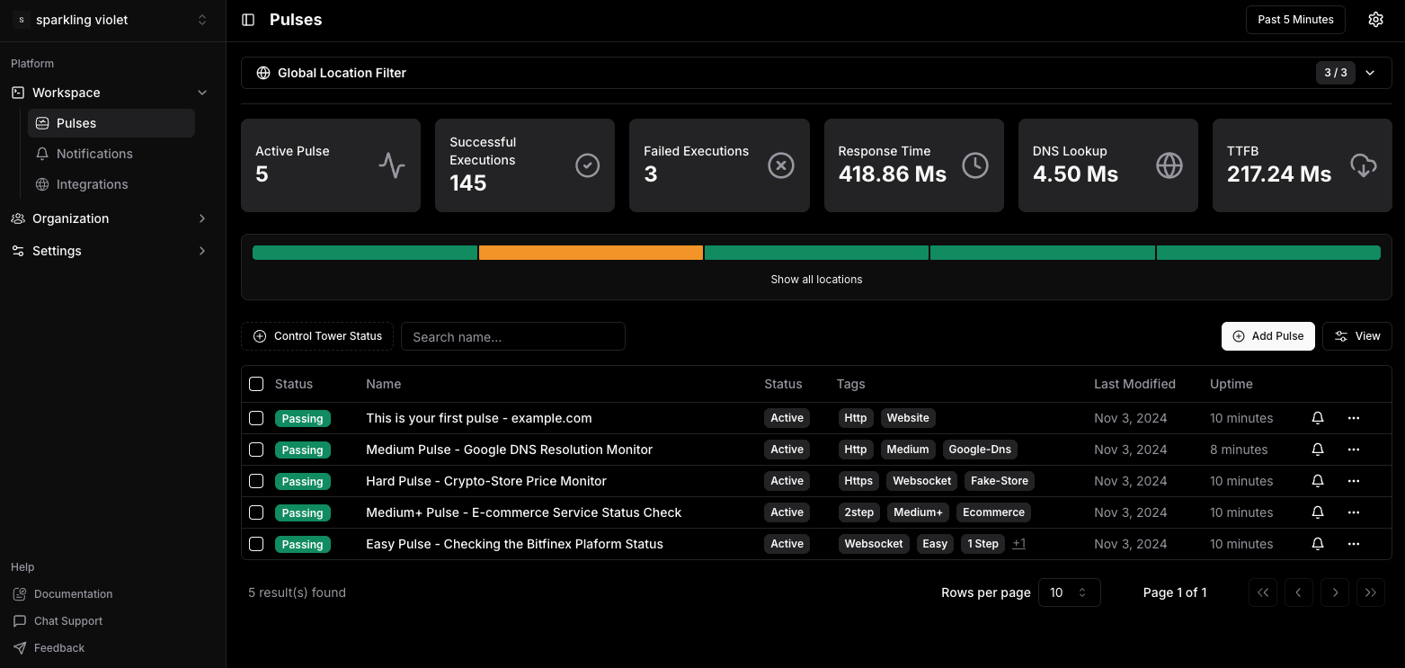Check the box for Google DNS Resolution Monitor

[x=256, y=450]
